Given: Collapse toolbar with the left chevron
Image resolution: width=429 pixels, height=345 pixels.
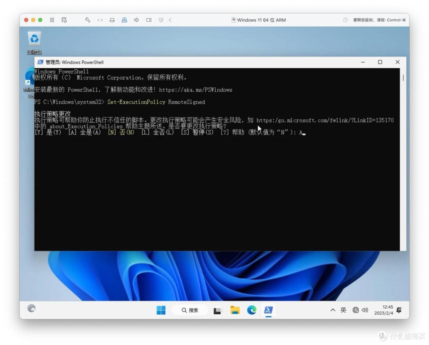Looking at the screenshot, I should click(170, 20).
